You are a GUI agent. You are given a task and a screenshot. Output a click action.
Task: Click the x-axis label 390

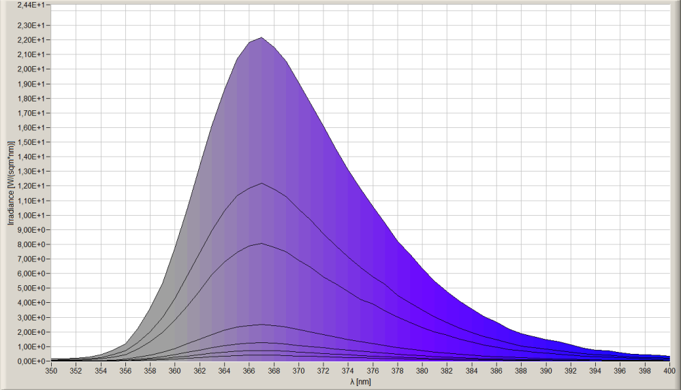click(546, 371)
